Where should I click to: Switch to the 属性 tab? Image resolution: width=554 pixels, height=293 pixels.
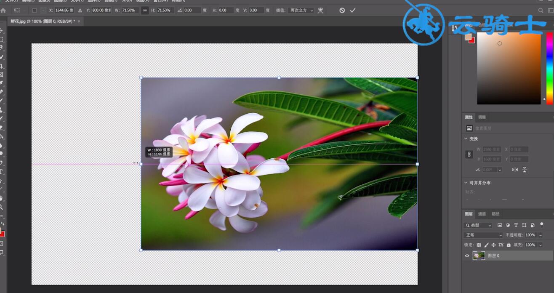coord(469,117)
